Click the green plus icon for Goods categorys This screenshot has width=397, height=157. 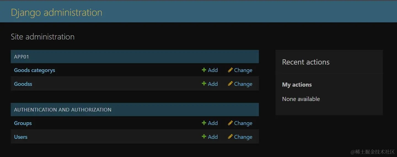click(x=204, y=70)
